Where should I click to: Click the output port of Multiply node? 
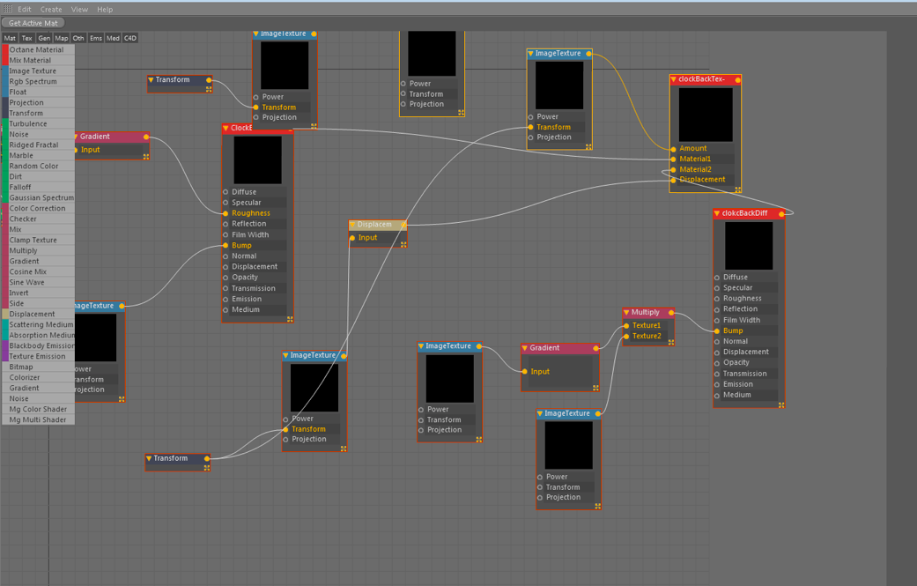[x=670, y=313]
